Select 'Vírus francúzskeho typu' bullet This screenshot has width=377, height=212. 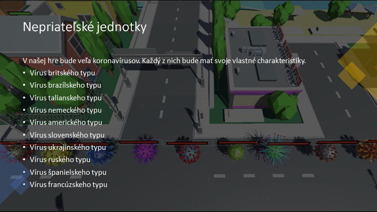tap(68, 185)
